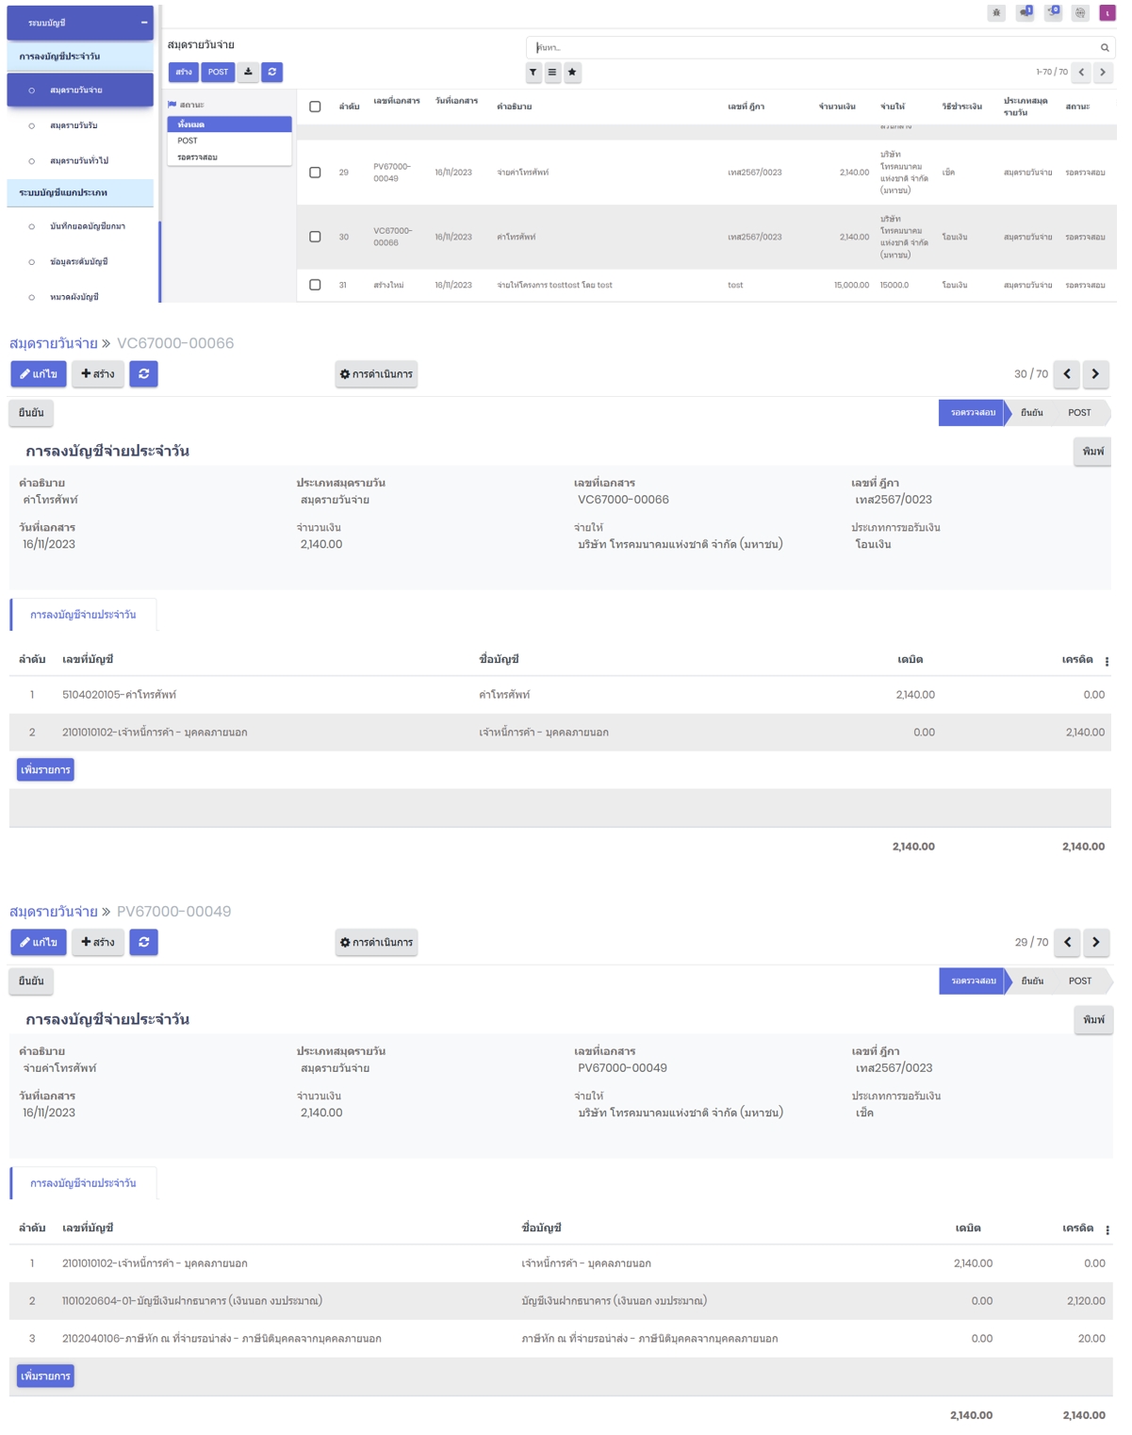Click refresh icon in PV67000-00049 form toolbar
This screenshot has width=1132, height=1435.
coord(143,943)
